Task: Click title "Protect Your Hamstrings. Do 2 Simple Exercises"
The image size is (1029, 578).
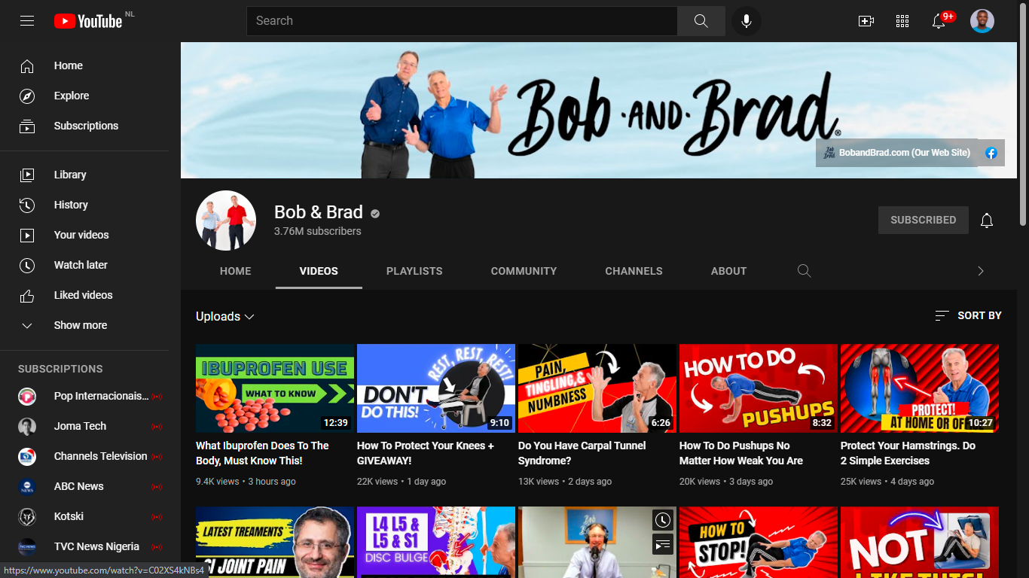Action: coord(908,453)
